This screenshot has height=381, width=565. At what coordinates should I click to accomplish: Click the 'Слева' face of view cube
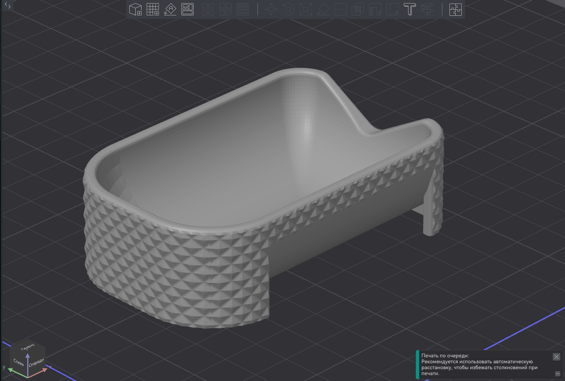click(19, 362)
